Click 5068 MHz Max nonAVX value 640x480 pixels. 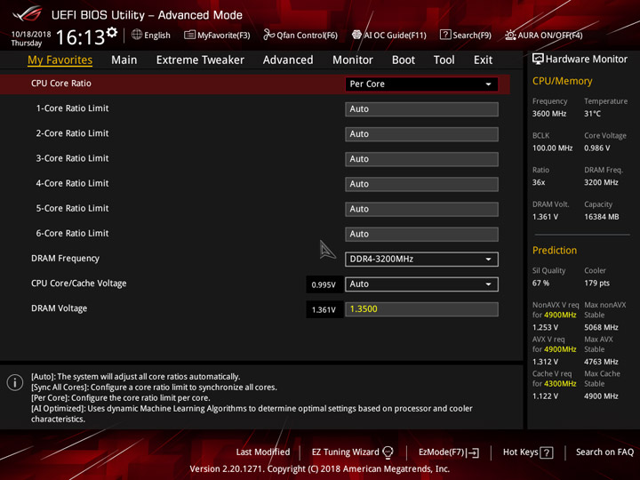601,327
